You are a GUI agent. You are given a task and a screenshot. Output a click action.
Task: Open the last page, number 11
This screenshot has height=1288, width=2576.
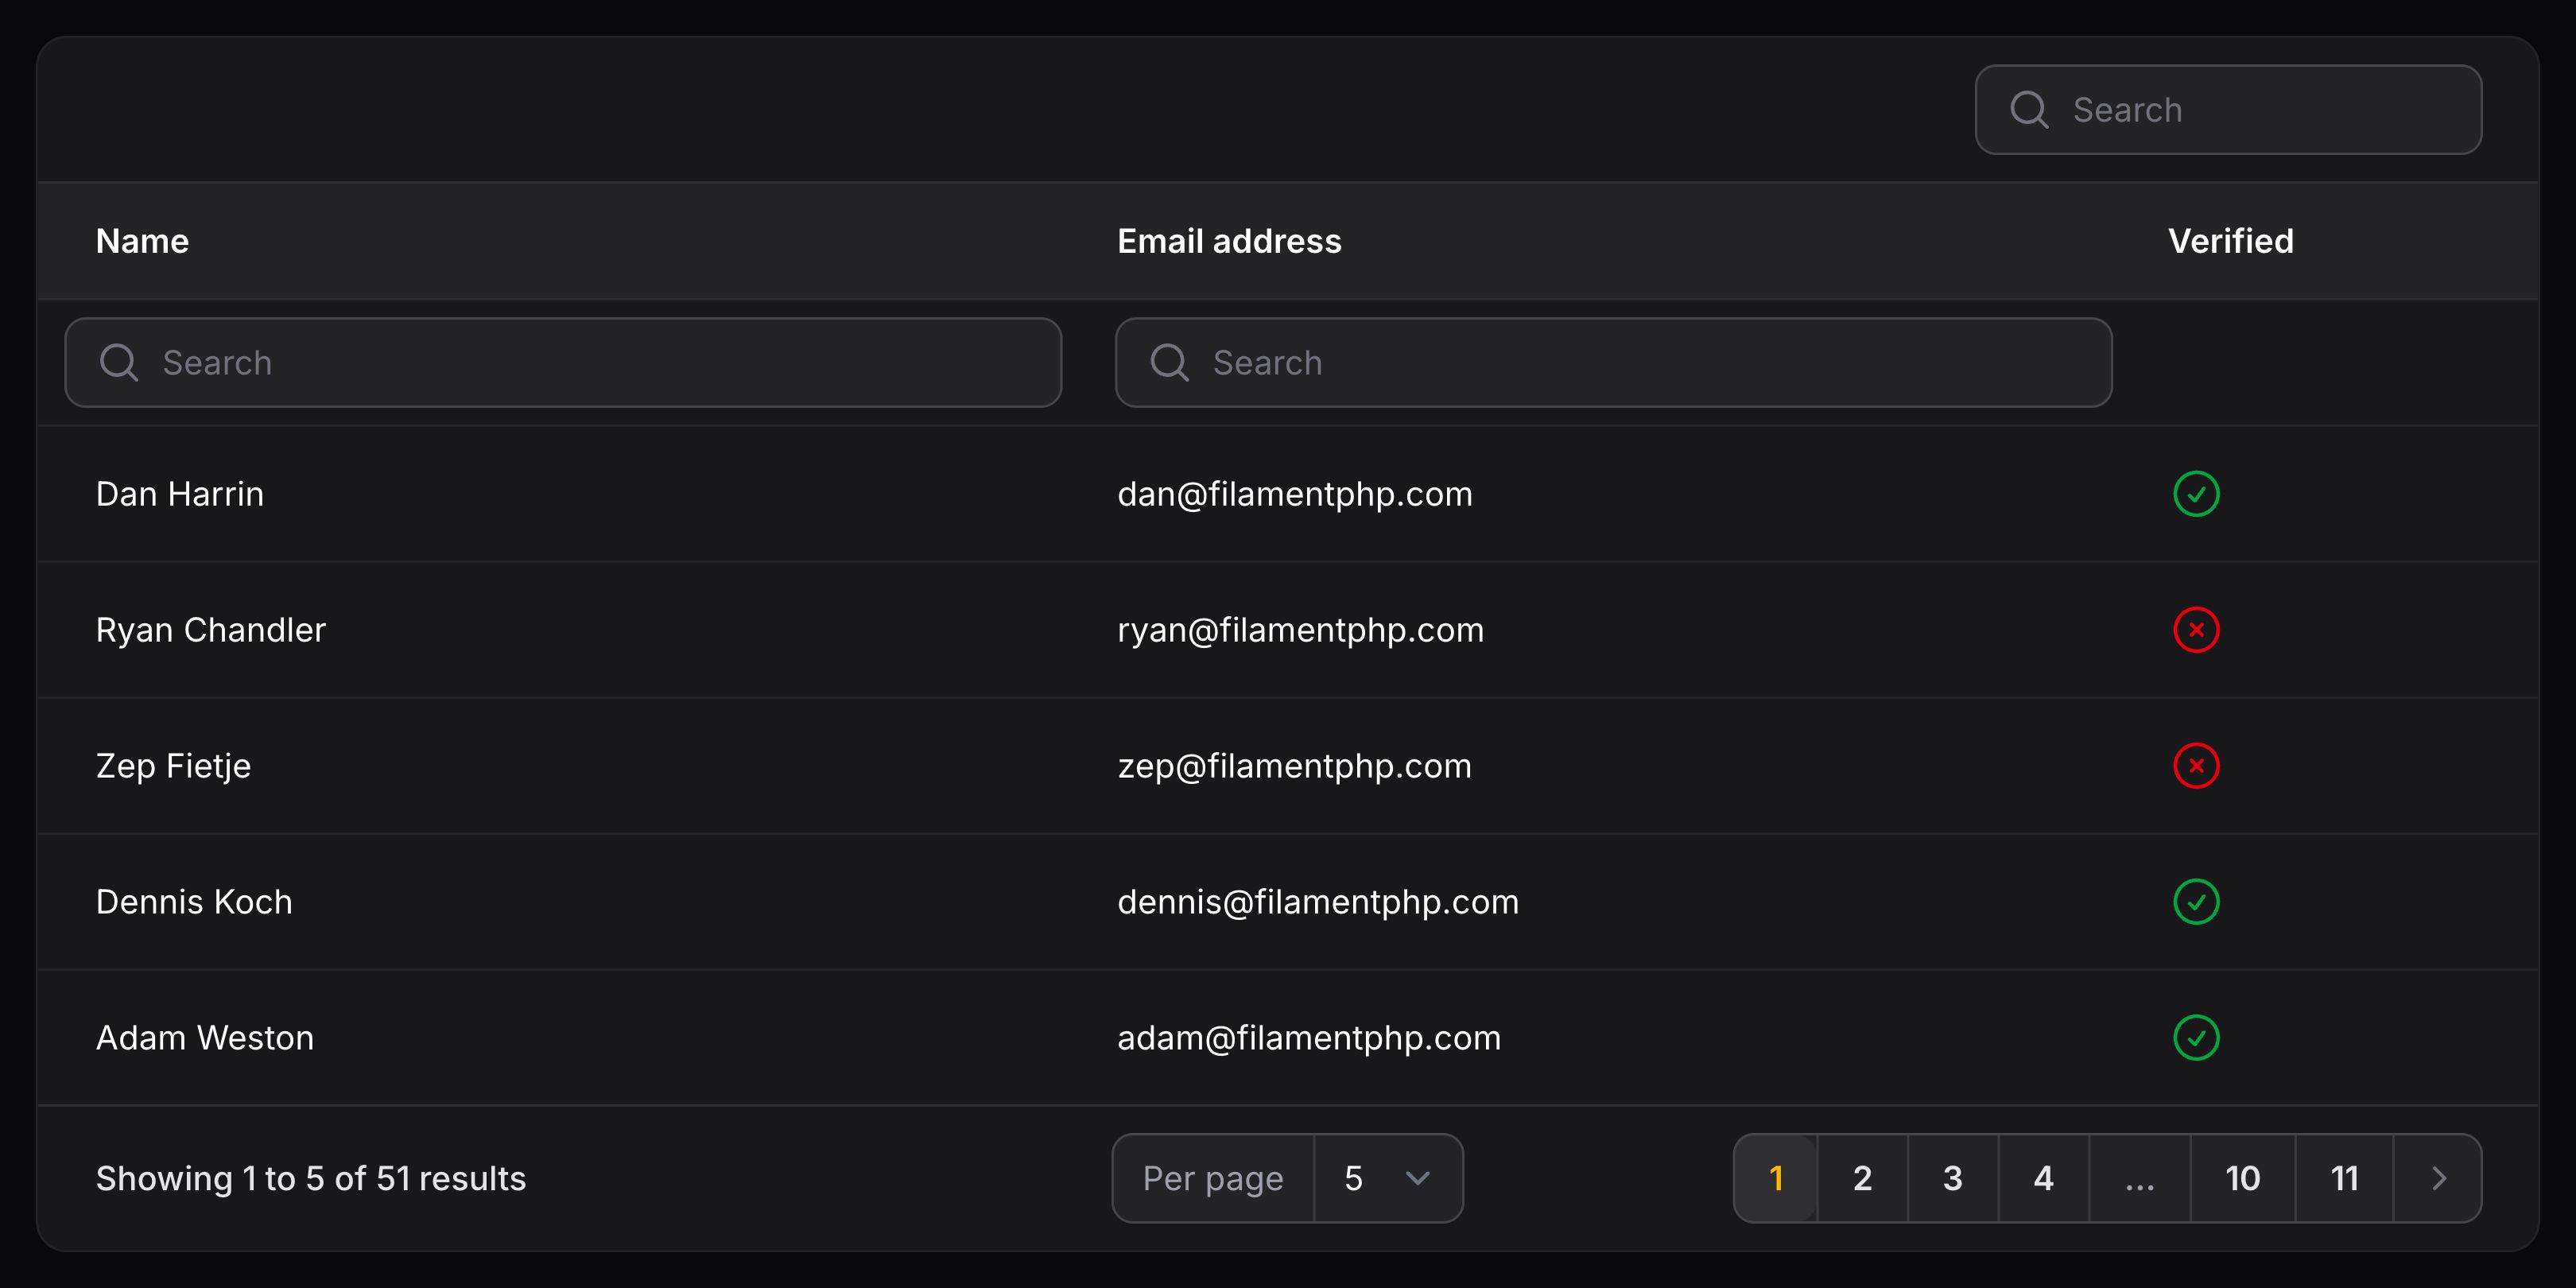click(x=2344, y=1178)
